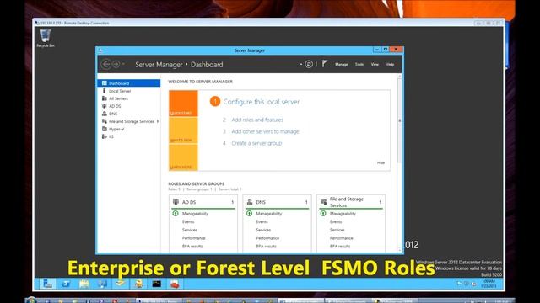The image size is (540, 303).
Task: Open PowerShell from the remote taskbar
Action: (66, 284)
